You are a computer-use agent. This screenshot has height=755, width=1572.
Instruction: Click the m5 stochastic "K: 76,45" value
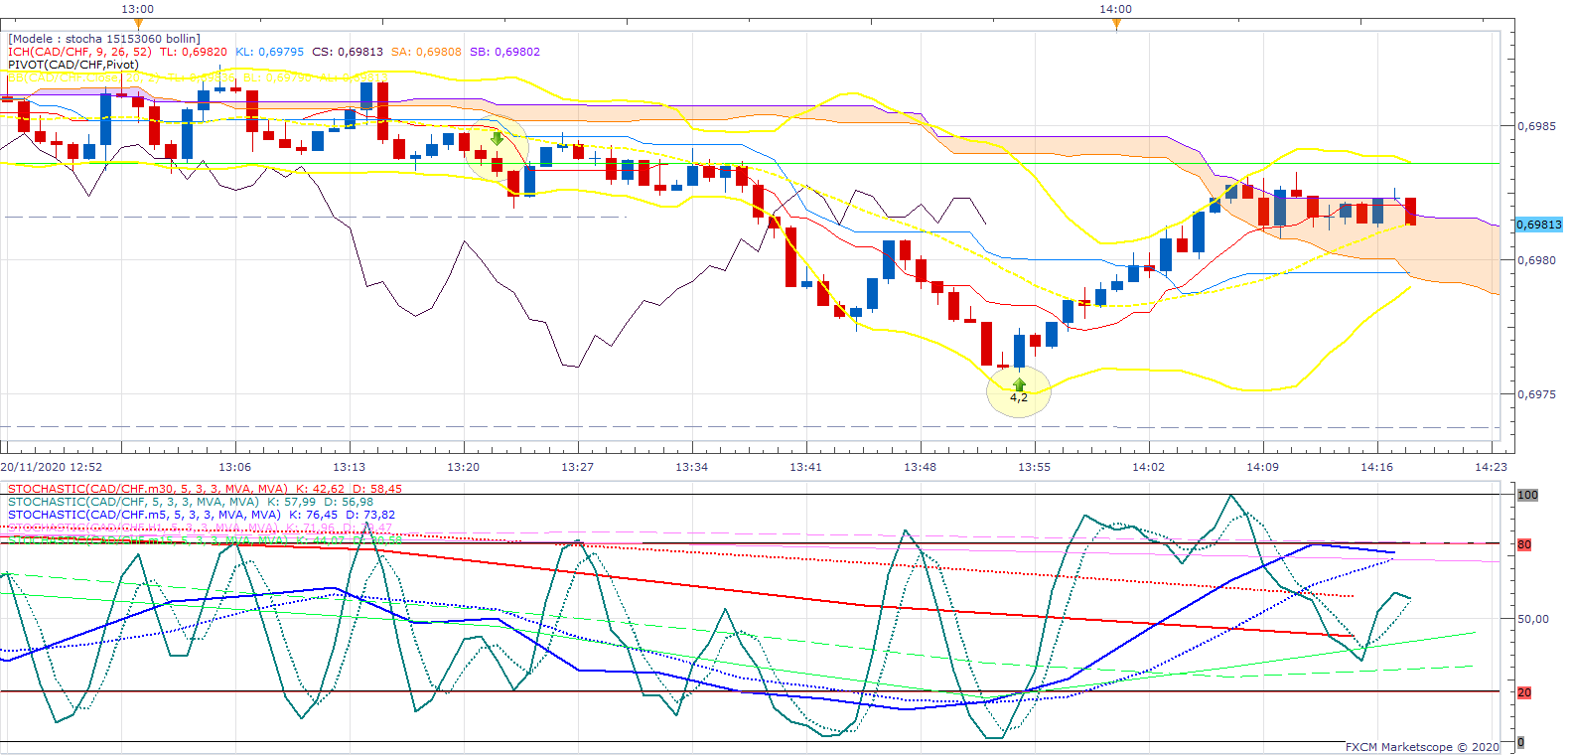point(313,515)
